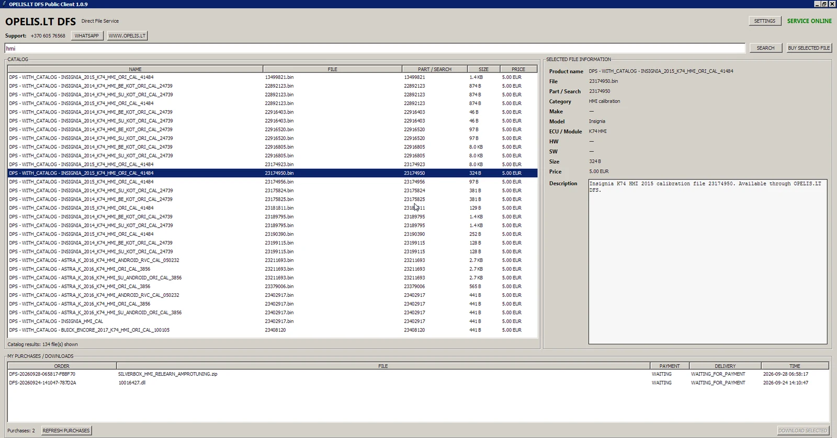Select the catalog row with file 23174923.bin
837x438 pixels.
tap(272, 164)
